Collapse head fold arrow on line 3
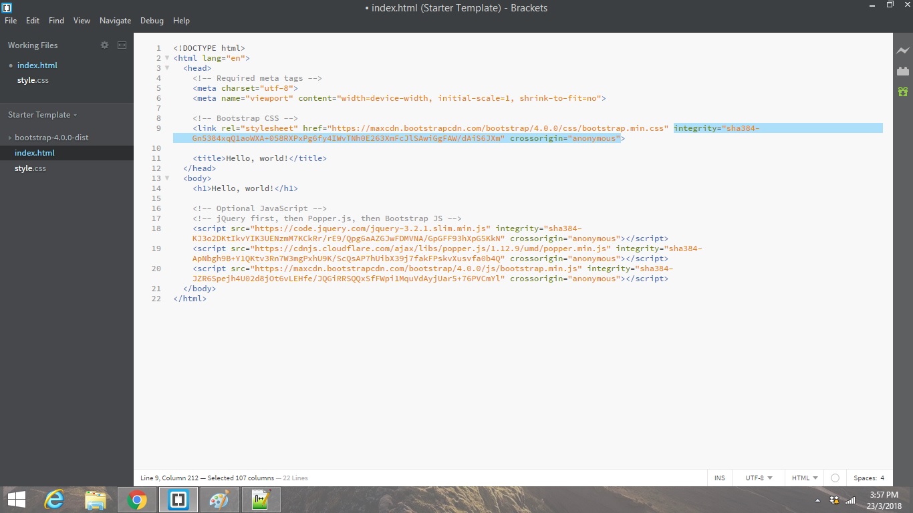913x513 pixels. [167, 68]
